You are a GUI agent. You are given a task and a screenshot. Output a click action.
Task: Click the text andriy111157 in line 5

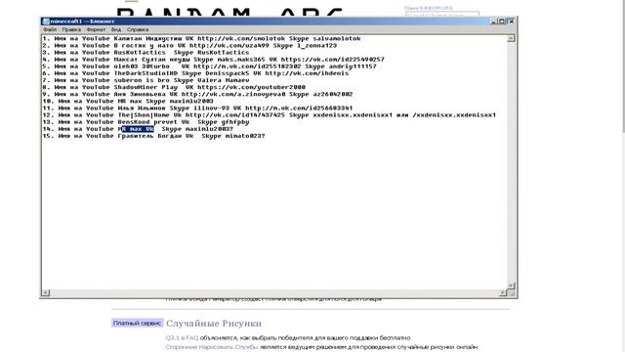click(x=353, y=66)
